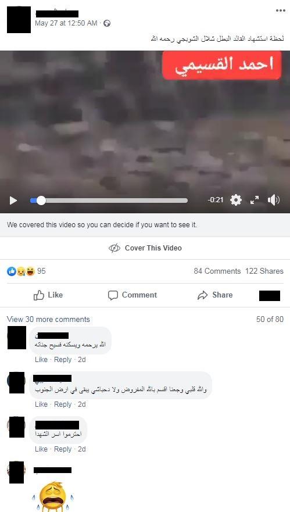
Task: Click the crying emoji sticker comment
Action: (52, 496)
